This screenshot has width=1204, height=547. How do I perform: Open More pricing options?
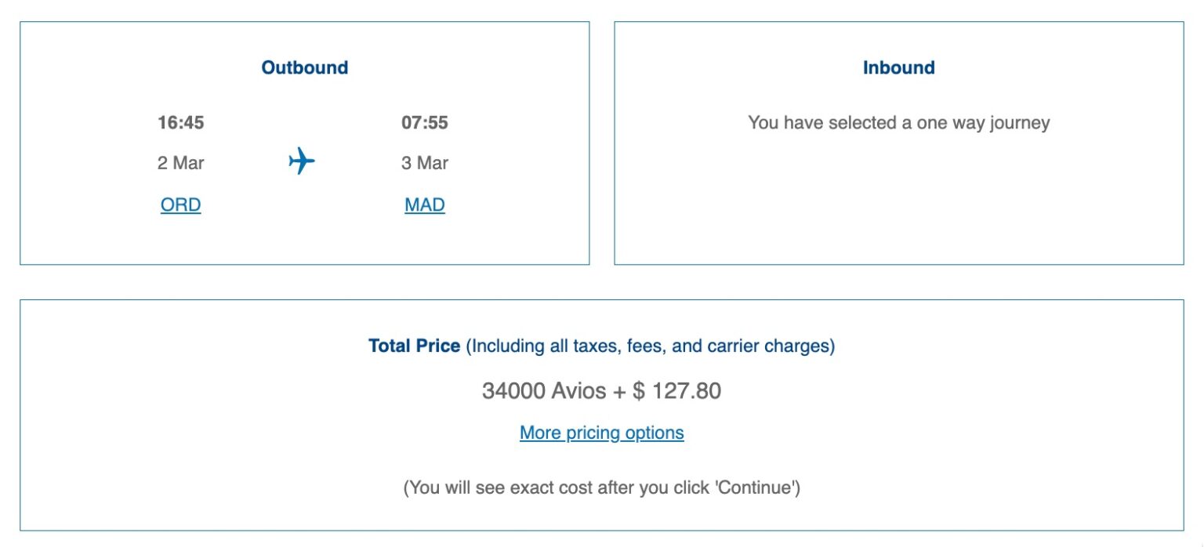point(601,432)
